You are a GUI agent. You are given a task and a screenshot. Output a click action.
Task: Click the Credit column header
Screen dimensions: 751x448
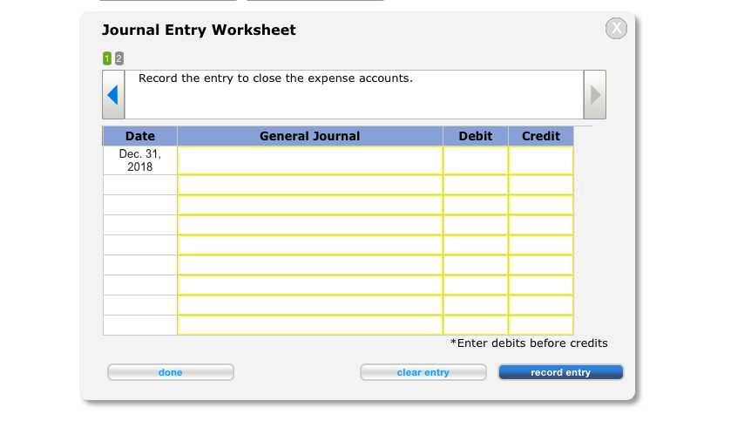(x=541, y=136)
